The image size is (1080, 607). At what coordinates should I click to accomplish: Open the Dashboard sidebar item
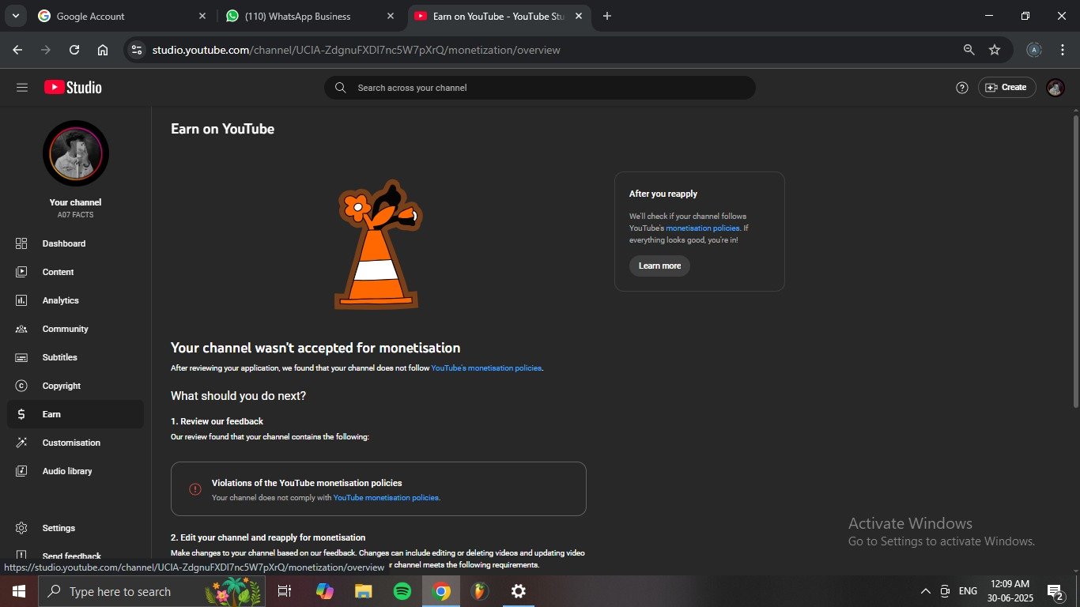(x=75, y=243)
